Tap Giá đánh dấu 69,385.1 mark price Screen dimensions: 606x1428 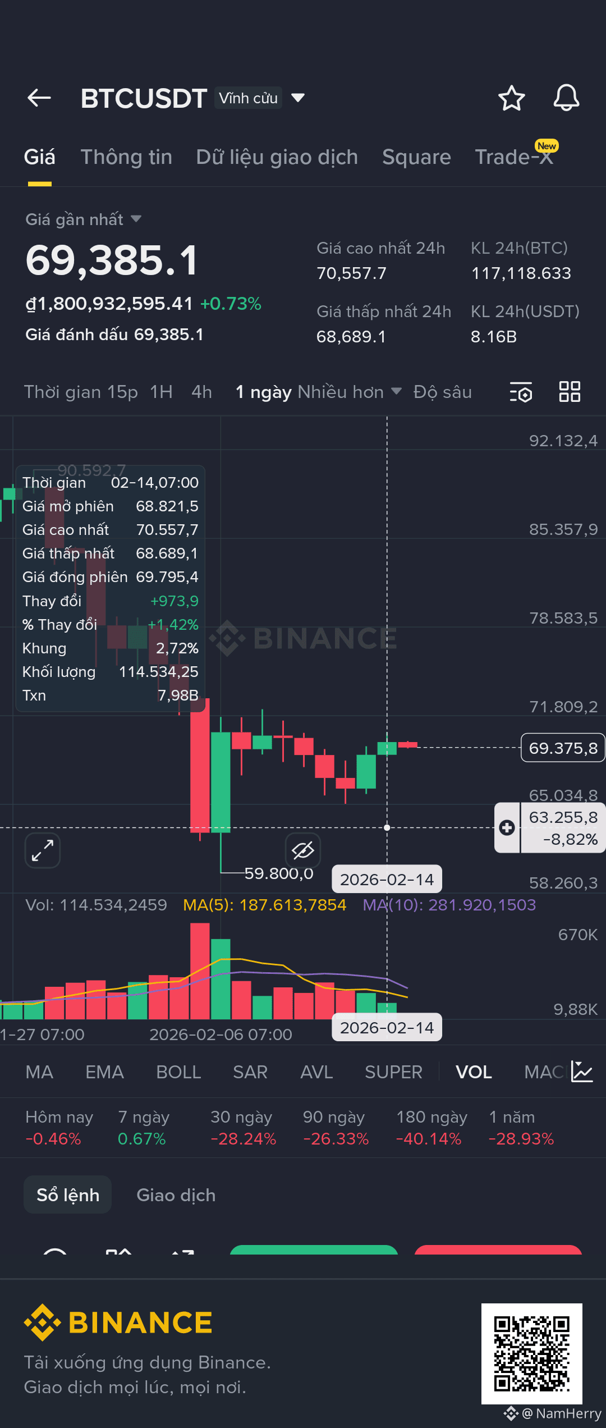[x=114, y=335]
